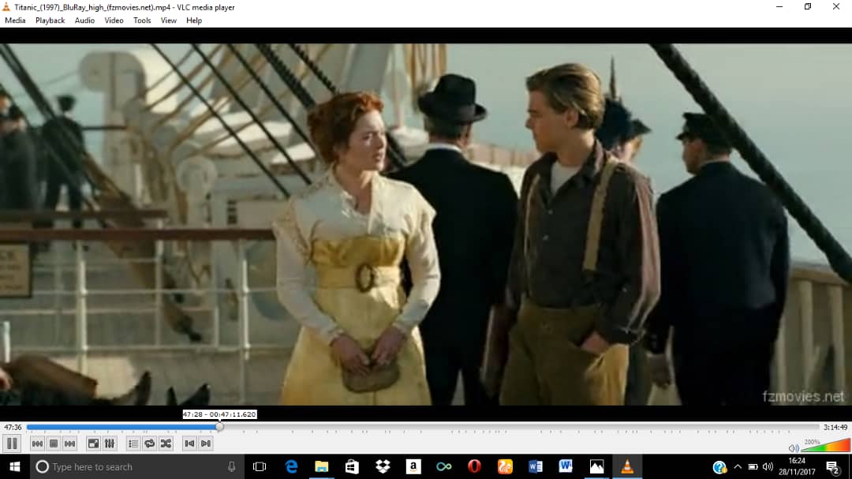Toggle total duration display 3:14:49
Image resolution: width=852 pixels, height=479 pixels.
coord(835,428)
